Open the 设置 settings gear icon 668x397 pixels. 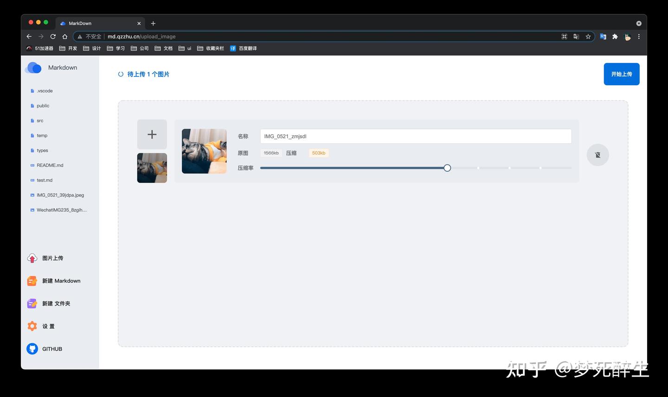click(x=32, y=326)
